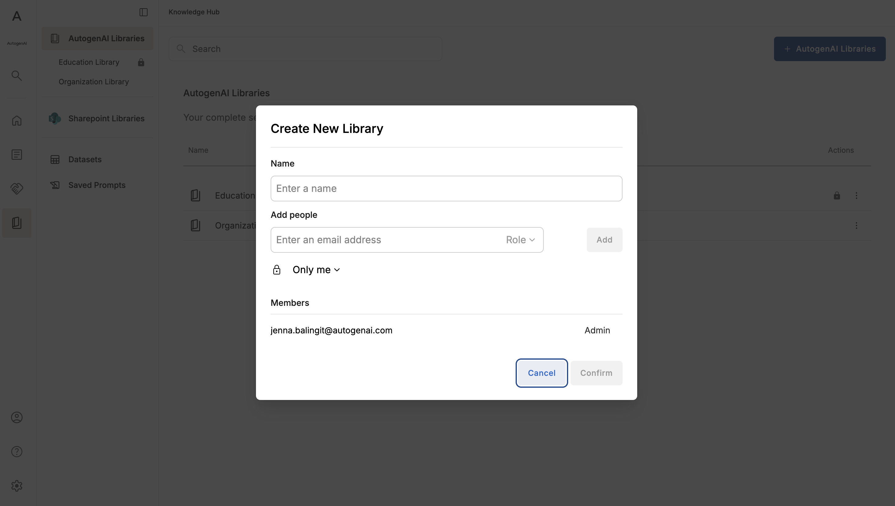Click lock icon beside Education Library in sidebar
895x506 pixels.
141,62
